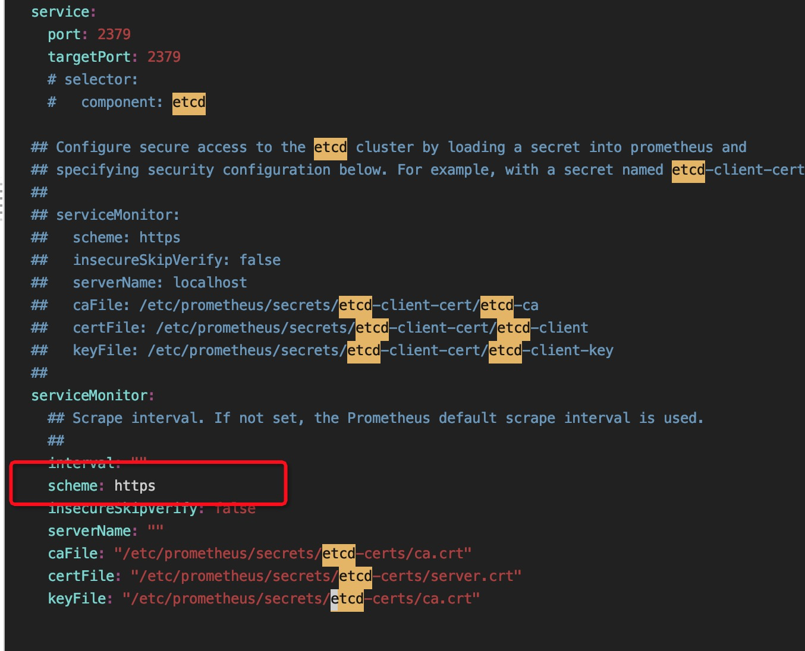Image resolution: width=805 pixels, height=651 pixels.
Task: Click the commented 'serverName: localhost' line
Action: click(139, 283)
